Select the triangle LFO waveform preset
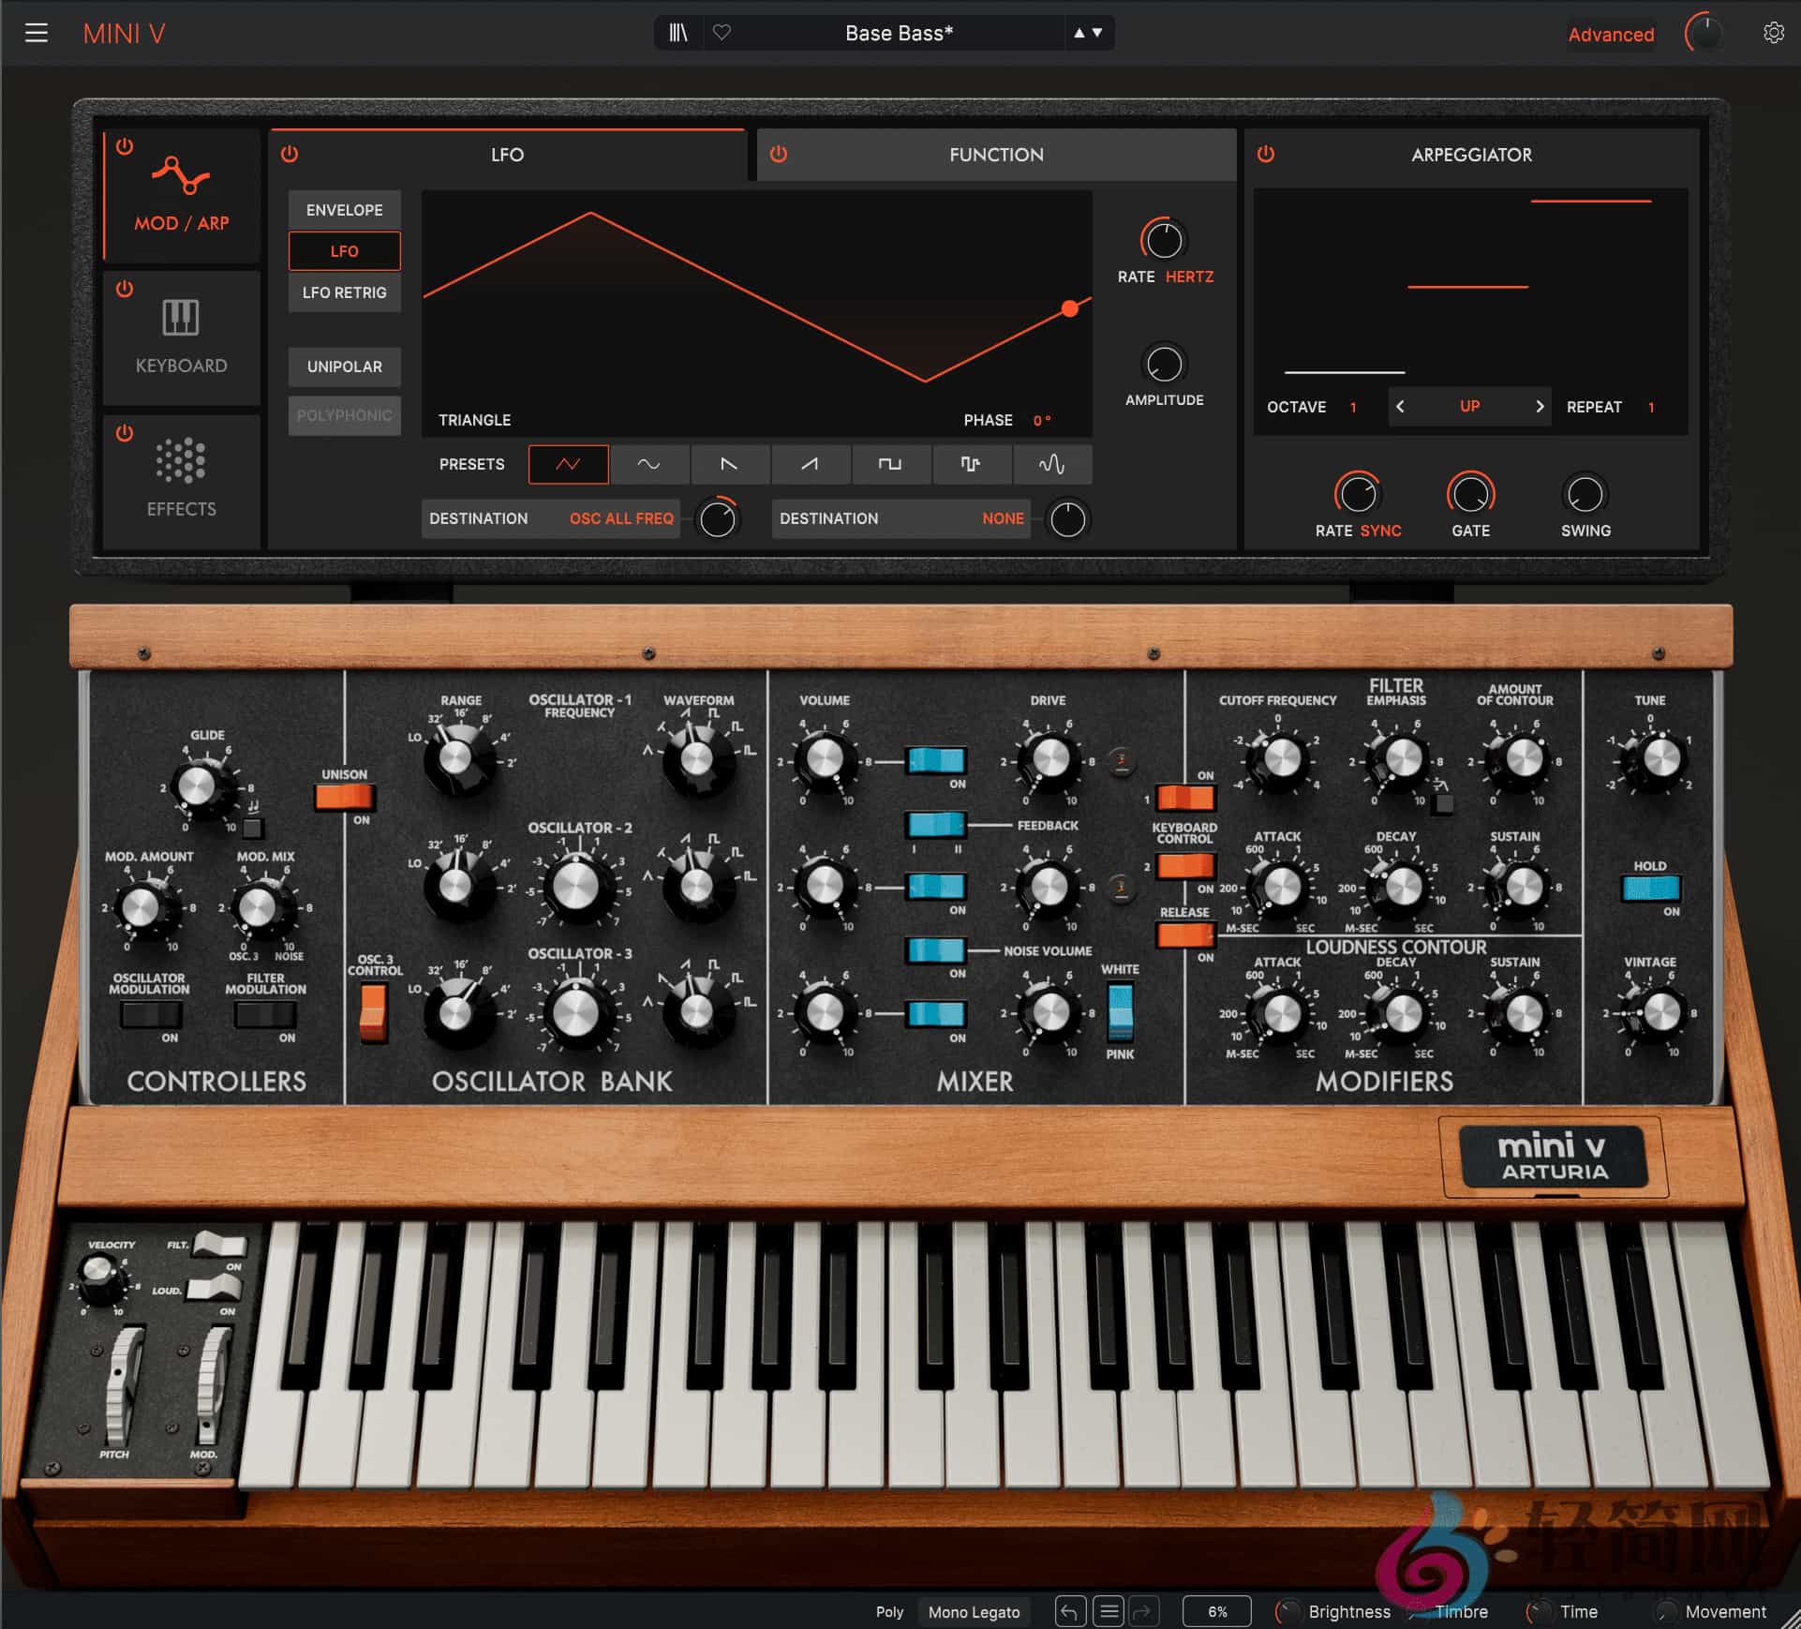 568,465
